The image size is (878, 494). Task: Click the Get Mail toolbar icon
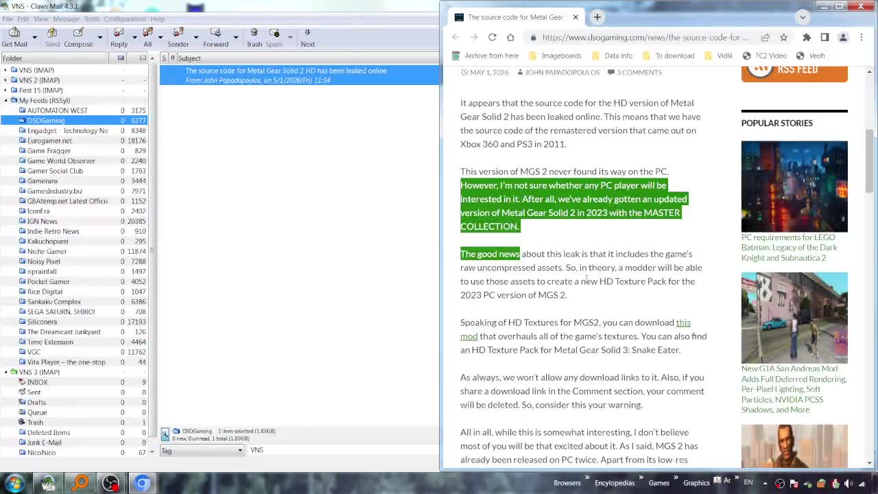coord(14,37)
